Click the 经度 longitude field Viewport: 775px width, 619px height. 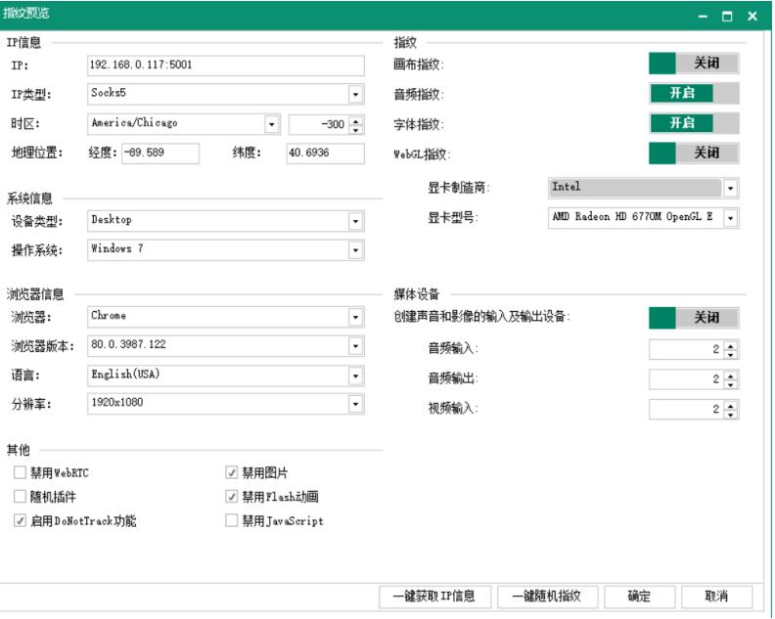tap(160, 154)
